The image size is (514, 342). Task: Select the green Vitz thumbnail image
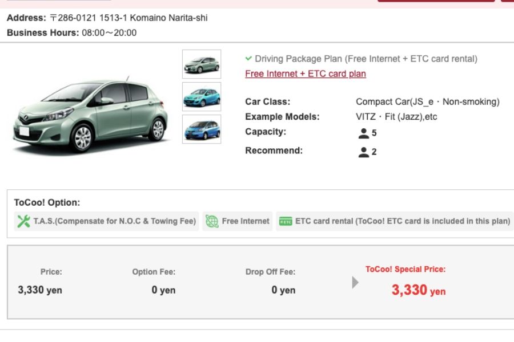point(202,64)
